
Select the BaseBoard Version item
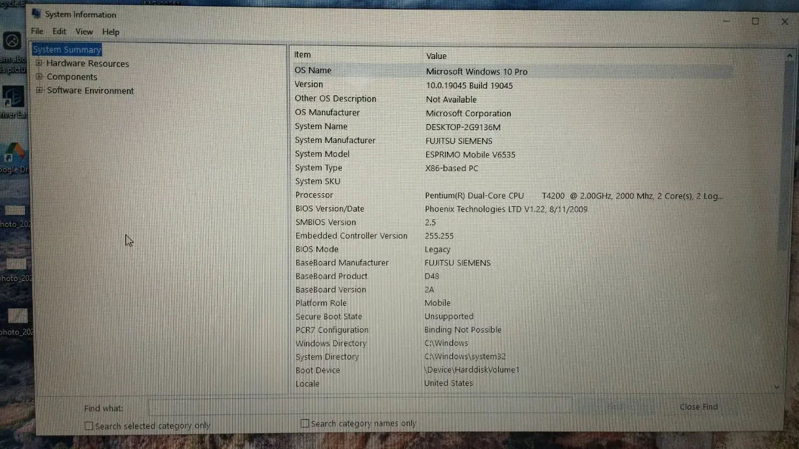click(x=331, y=289)
